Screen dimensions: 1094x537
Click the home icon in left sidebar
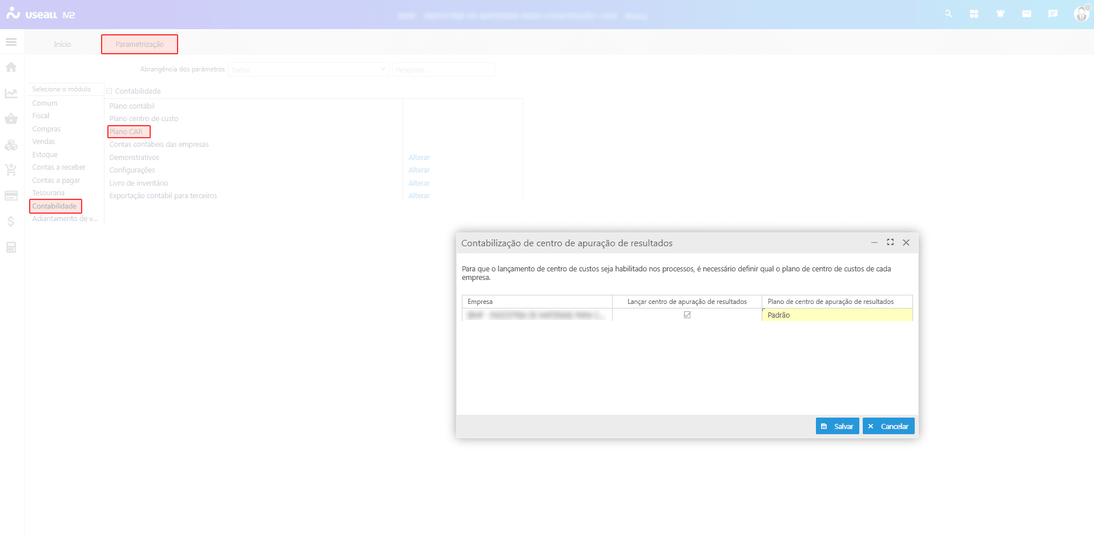click(11, 67)
